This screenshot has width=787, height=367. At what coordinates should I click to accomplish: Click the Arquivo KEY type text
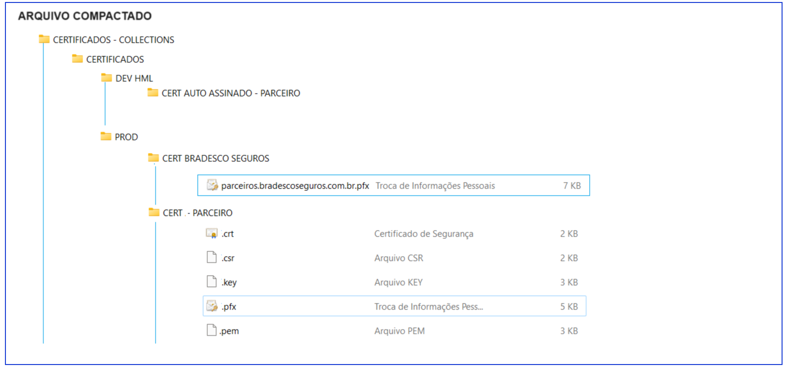(398, 282)
